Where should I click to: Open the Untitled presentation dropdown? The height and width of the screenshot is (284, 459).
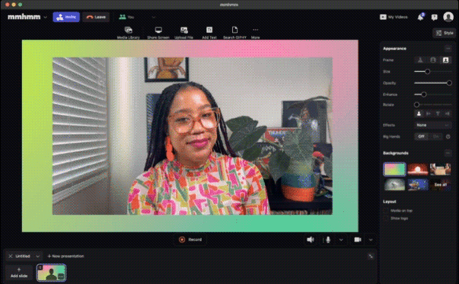38,256
